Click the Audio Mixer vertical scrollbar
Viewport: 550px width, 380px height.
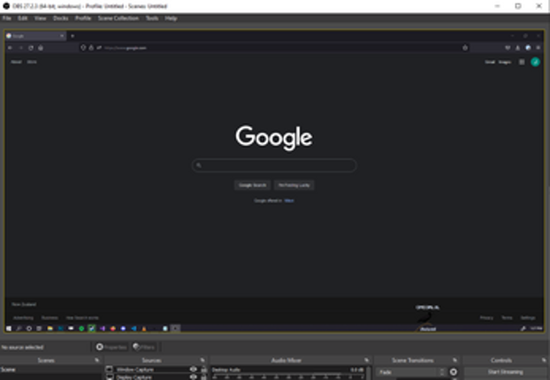pyautogui.click(x=369, y=373)
